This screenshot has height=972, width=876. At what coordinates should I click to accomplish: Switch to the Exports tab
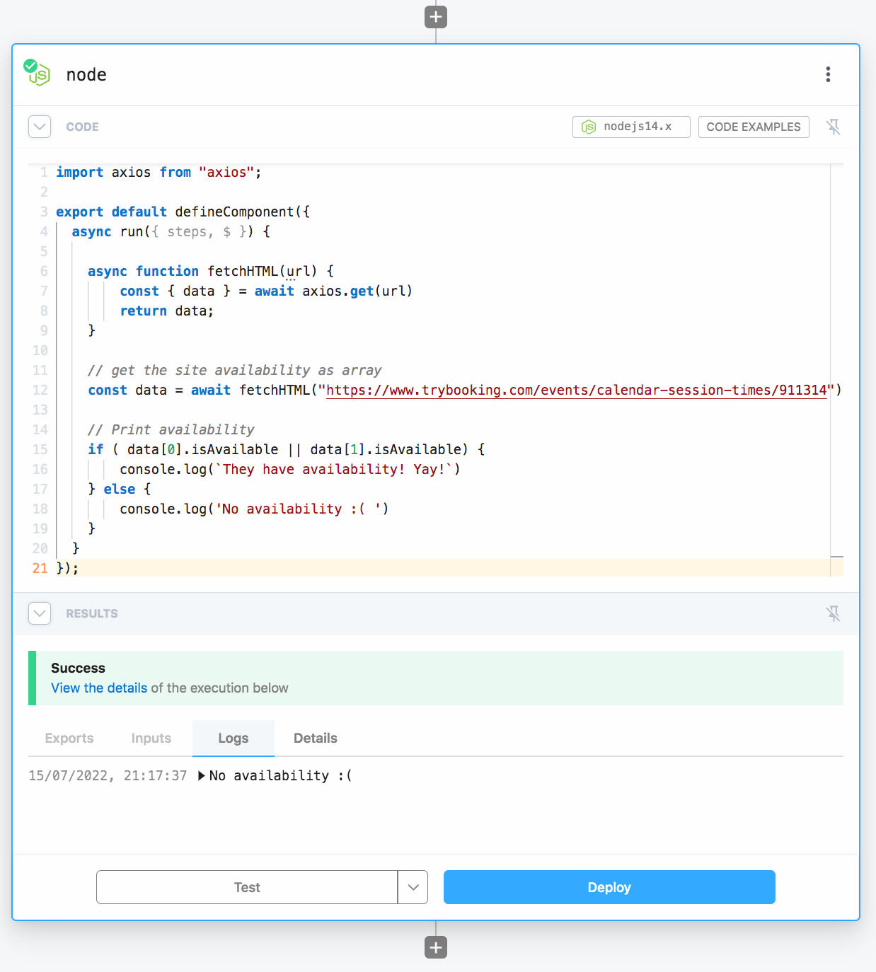tap(69, 738)
